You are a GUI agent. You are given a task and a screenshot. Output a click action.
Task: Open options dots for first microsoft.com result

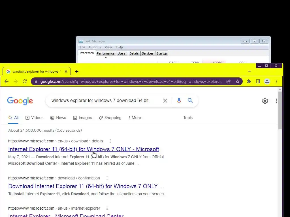coord(110,141)
